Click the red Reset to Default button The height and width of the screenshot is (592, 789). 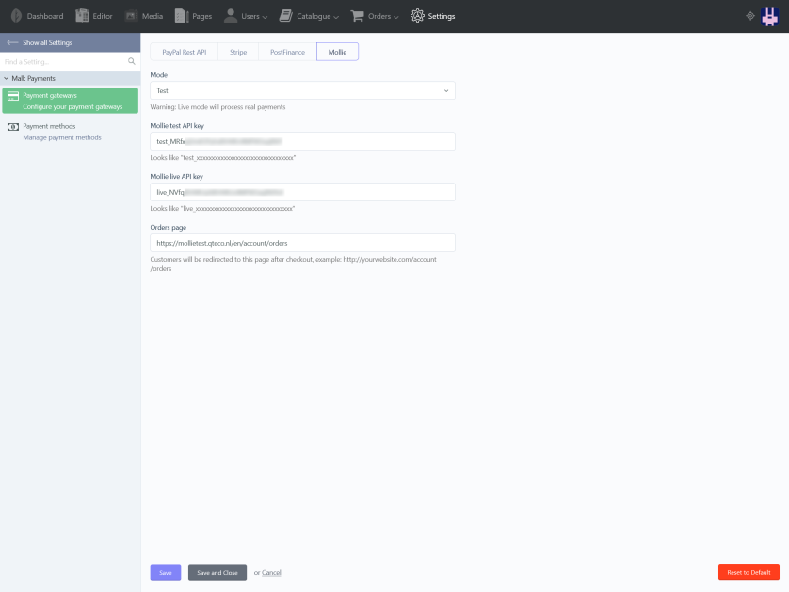click(x=749, y=572)
